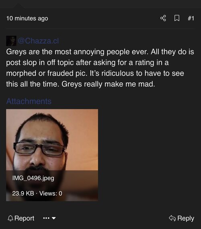Reply to the post via Reply text
The image size is (201, 229).
click(x=186, y=219)
